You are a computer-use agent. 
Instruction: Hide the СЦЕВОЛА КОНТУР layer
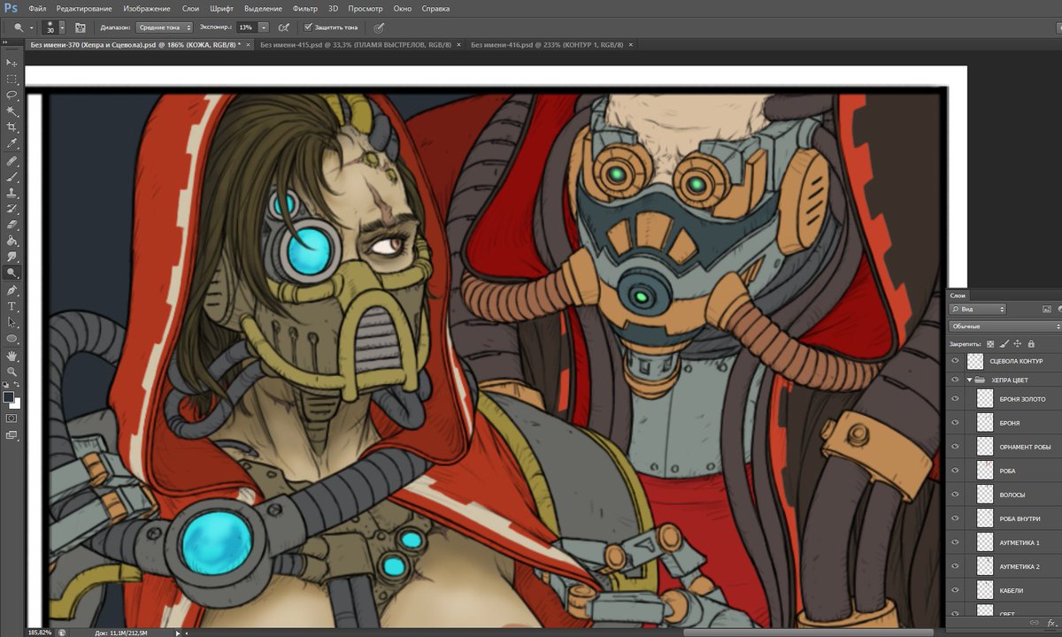click(954, 360)
